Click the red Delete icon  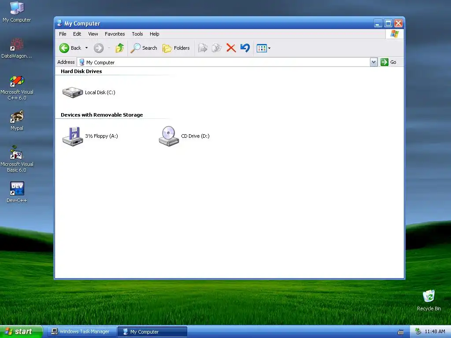[x=231, y=48]
